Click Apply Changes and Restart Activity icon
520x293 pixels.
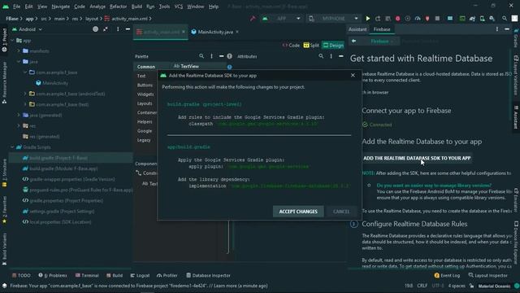click(x=378, y=19)
